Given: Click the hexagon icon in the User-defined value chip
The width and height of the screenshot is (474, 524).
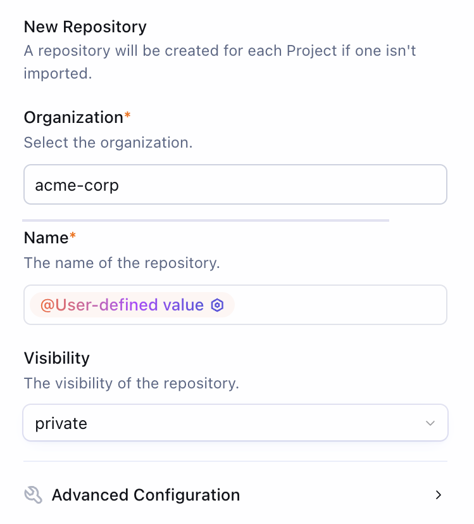Looking at the screenshot, I should [x=217, y=305].
